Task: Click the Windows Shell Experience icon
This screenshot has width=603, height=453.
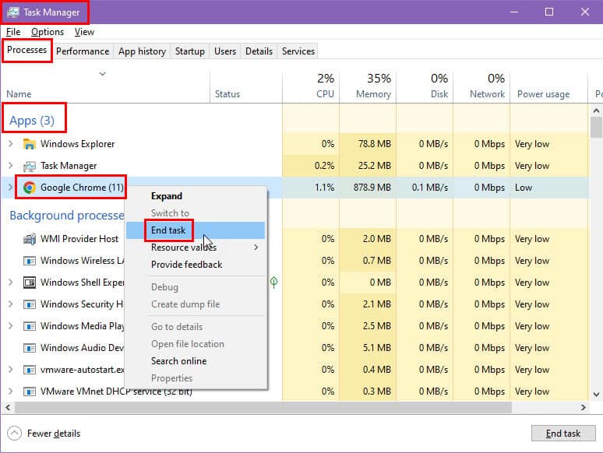Action: click(x=30, y=283)
